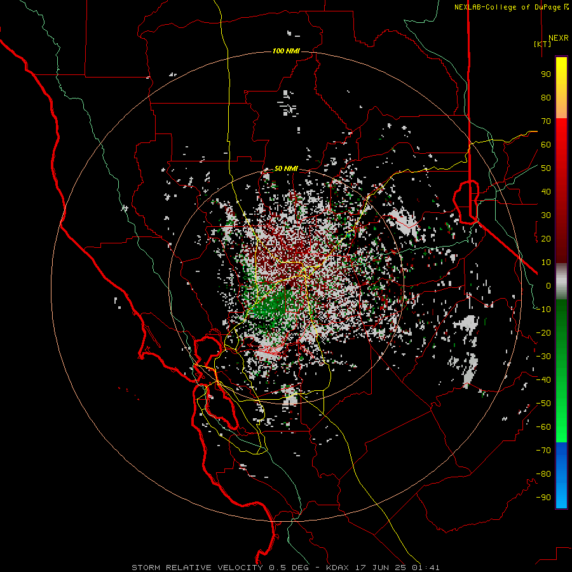
Task: Click the 70 value on velocity scale
Action: tap(546, 121)
